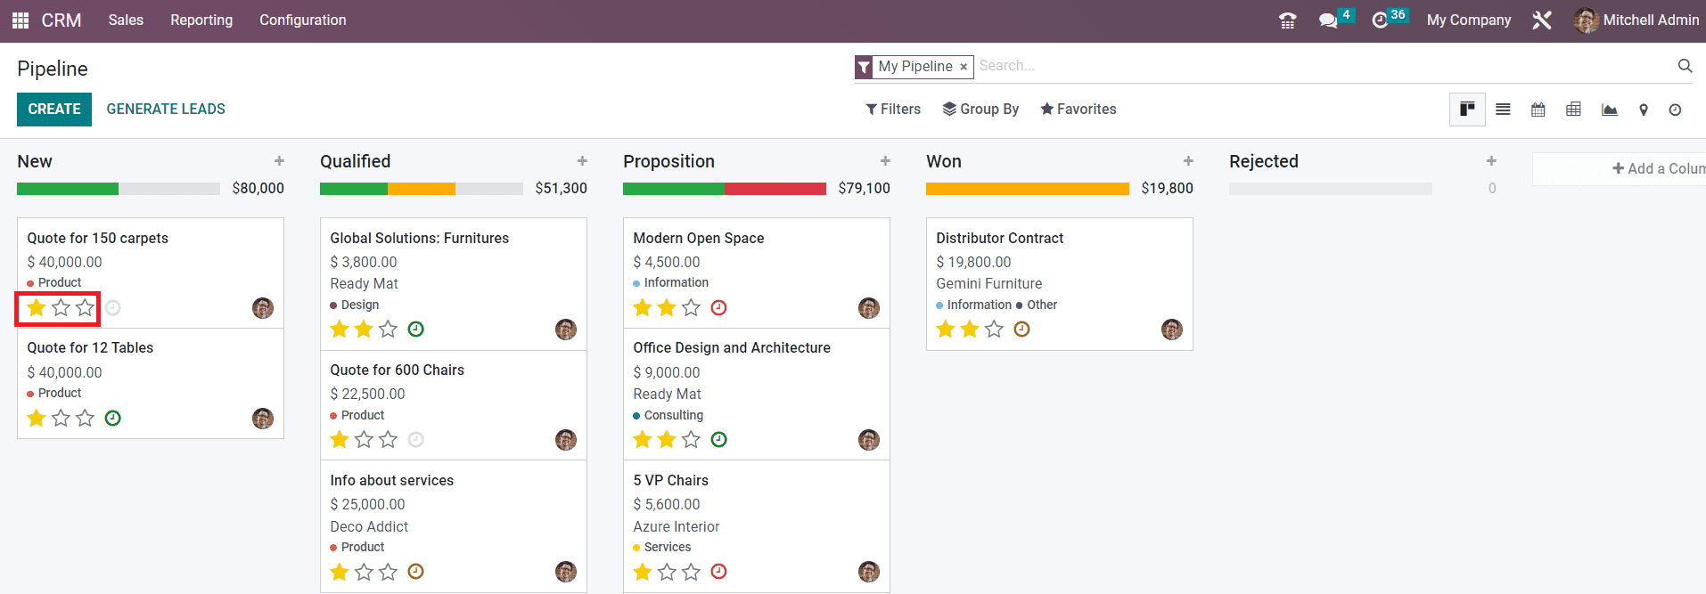Viewport: 1706px width, 594px height.
Task: Click red segment of Proposition progress bar
Action: point(775,189)
